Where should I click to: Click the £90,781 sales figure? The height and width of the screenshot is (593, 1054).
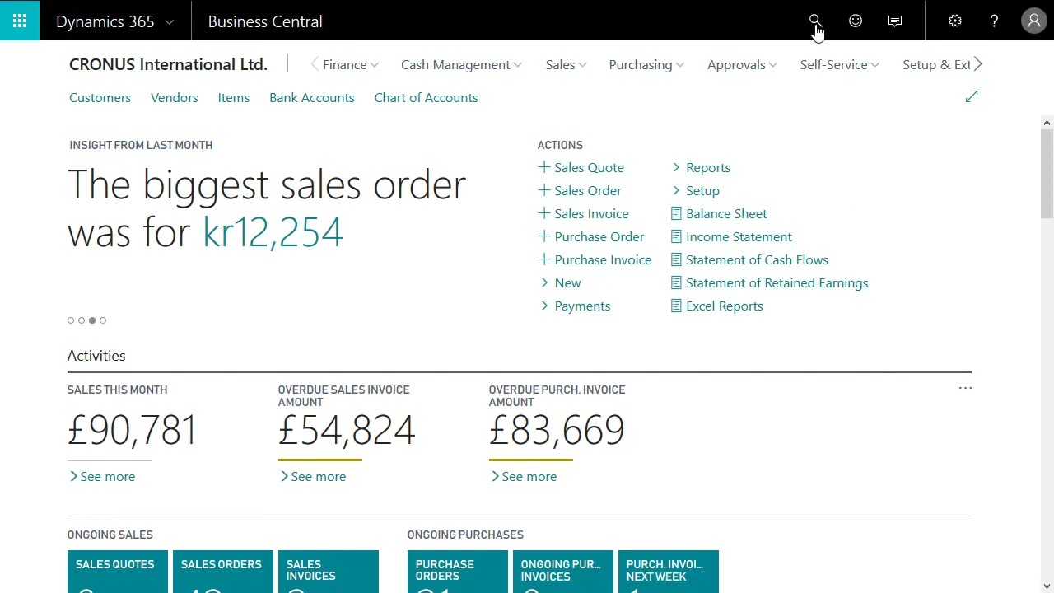133,430
